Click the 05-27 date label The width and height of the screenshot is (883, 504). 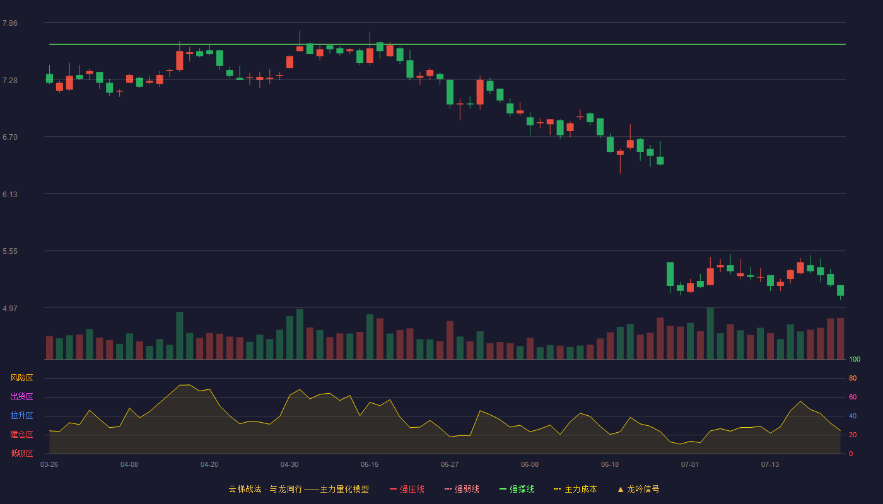tap(450, 464)
